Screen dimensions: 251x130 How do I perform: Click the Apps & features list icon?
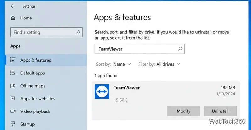click(x=13, y=60)
